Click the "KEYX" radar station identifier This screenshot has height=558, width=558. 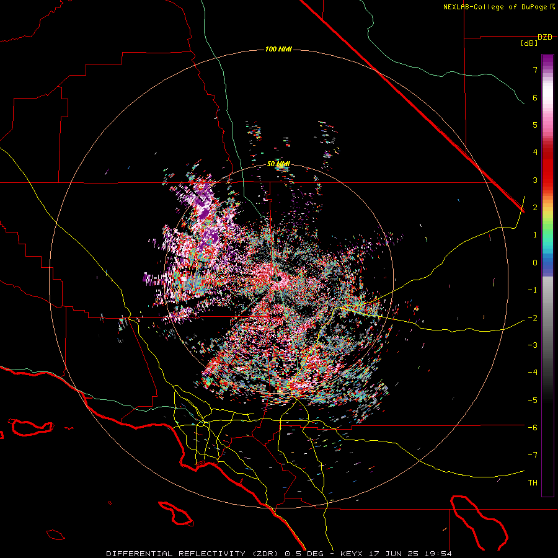(x=352, y=554)
